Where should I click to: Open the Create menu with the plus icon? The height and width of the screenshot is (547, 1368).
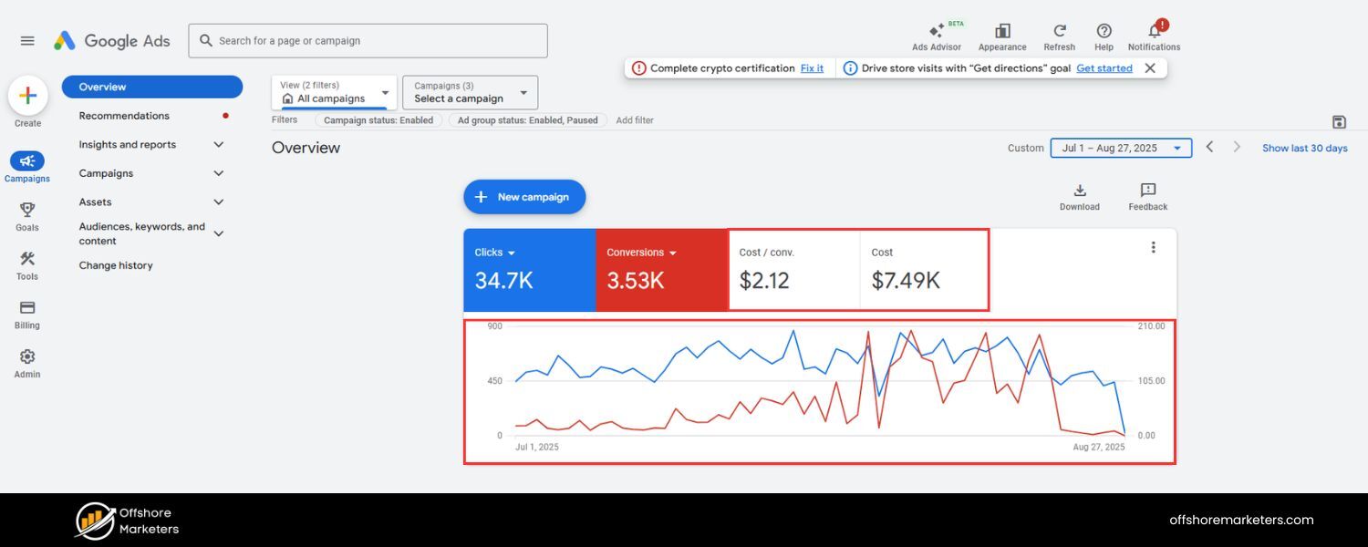(27, 95)
